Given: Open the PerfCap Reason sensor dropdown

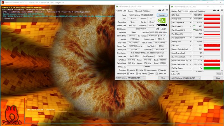Looking at the screenshot, I should 191,68.
